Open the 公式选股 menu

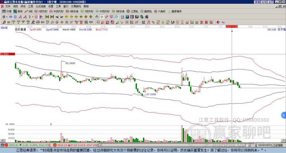41,6
